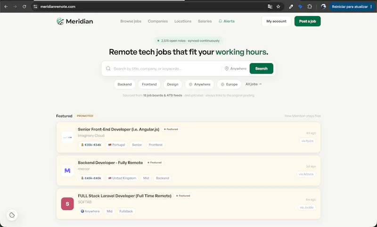This screenshot has width=377, height=227.
Task: Click the £45k–£45k salary tag
Action: tap(90, 178)
